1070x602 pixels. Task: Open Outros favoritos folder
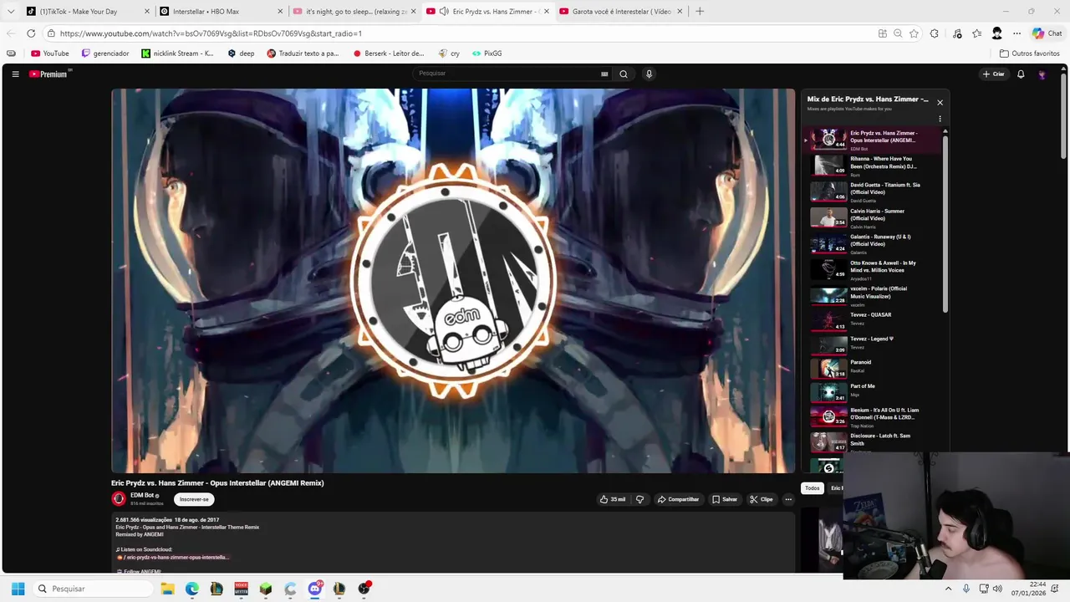click(1029, 54)
